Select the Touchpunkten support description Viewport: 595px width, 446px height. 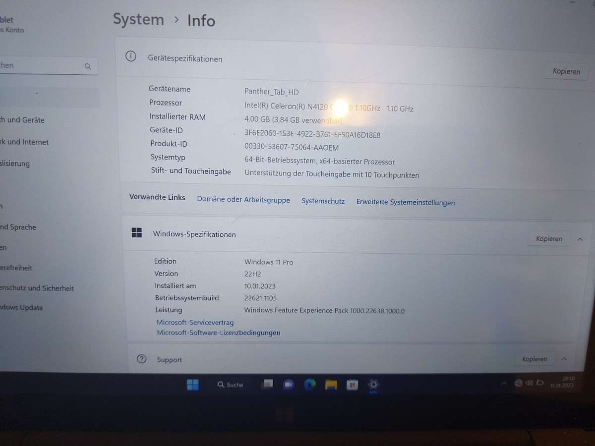tap(332, 175)
